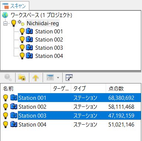Screen dimensions: 142x141
Task: Click Station 002 folder icon in list
Action: coord(14,106)
